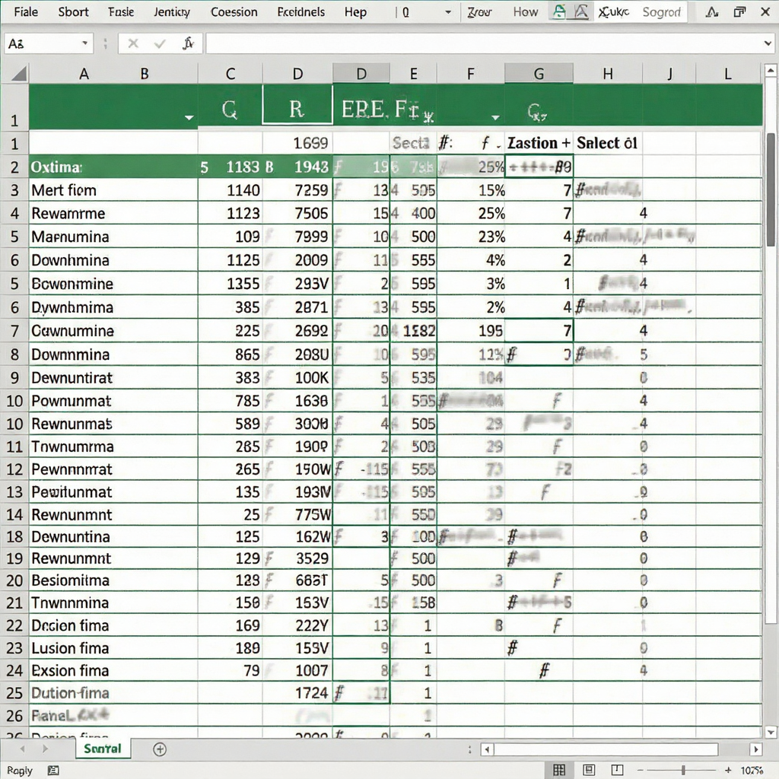Open the filter dropdown in header column F
Viewport: 779px width, 779px height.
495,118
